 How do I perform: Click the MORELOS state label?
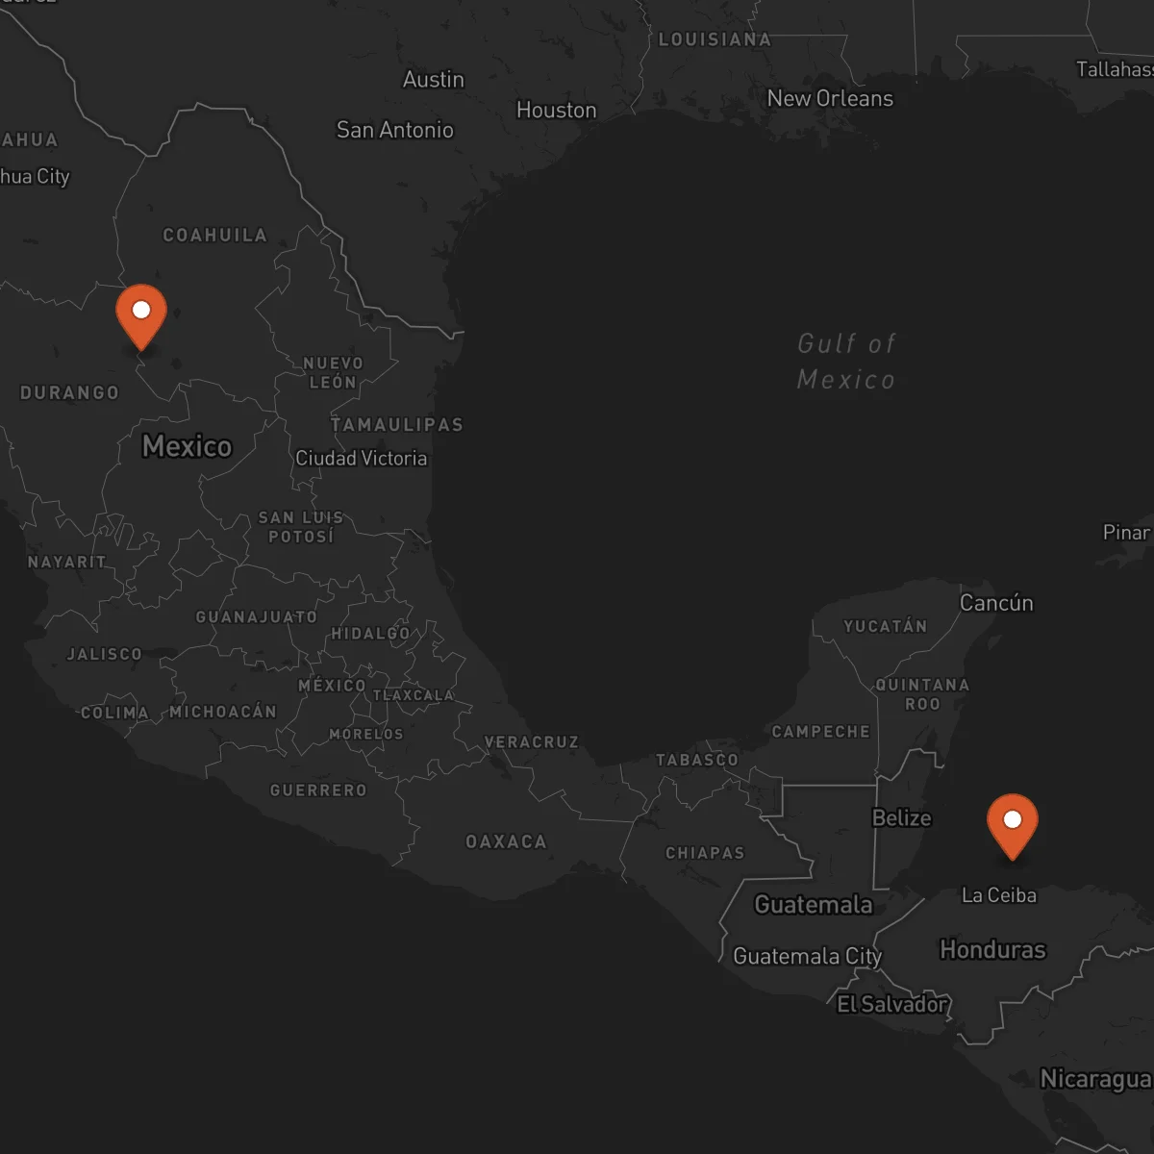[366, 734]
